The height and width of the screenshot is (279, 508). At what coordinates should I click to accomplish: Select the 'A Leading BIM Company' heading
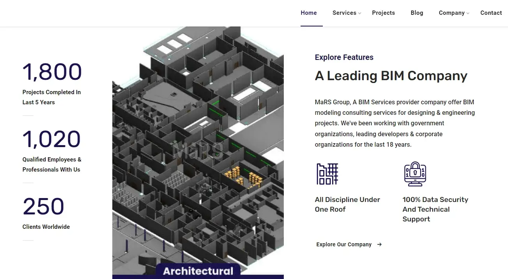pyautogui.click(x=391, y=76)
